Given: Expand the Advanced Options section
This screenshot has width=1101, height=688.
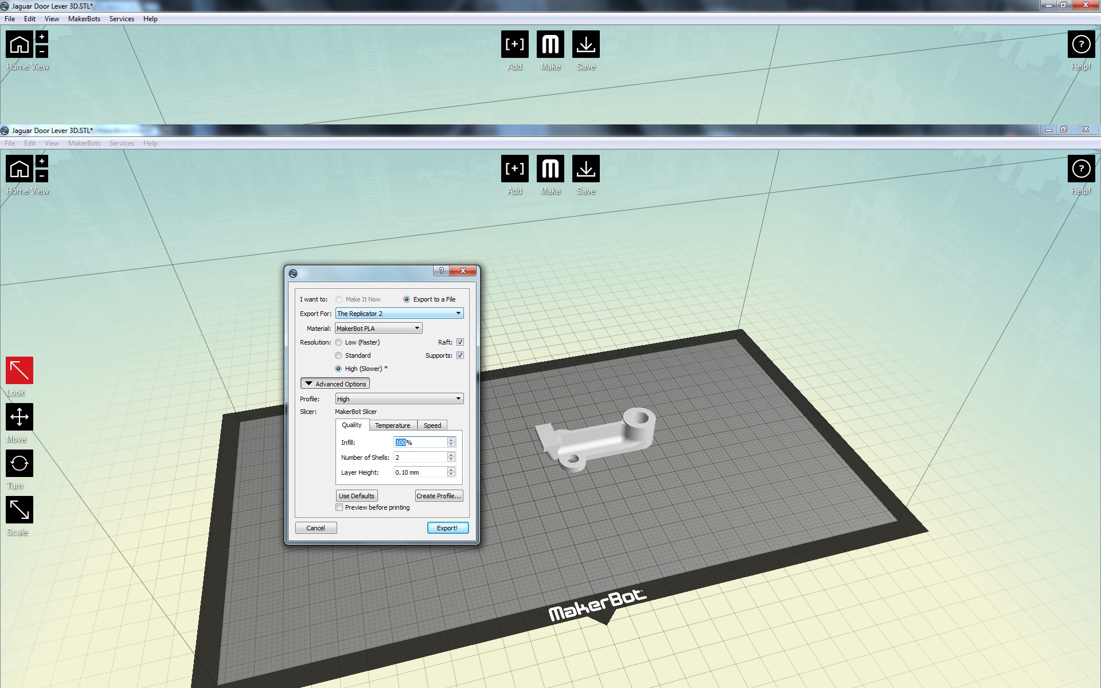Looking at the screenshot, I should pos(335,384).
